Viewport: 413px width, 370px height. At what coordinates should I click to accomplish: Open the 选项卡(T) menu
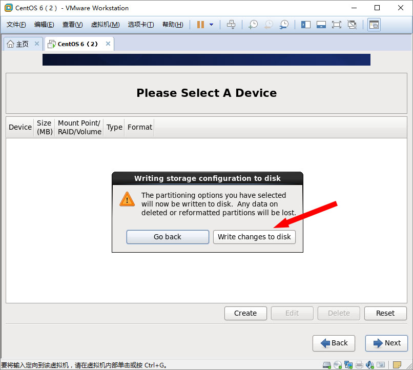point(141,25)
